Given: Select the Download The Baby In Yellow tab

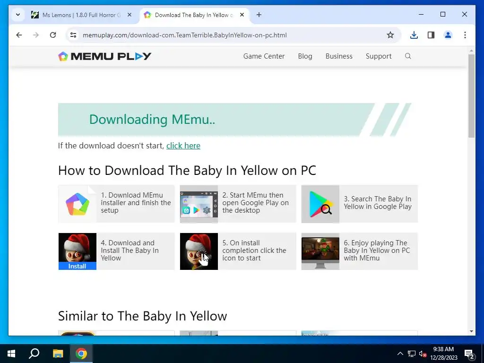Looking at the screenshot, I should [x=194, y=15].
